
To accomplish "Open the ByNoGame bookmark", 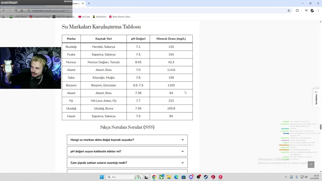I will [x=99, y=17].
